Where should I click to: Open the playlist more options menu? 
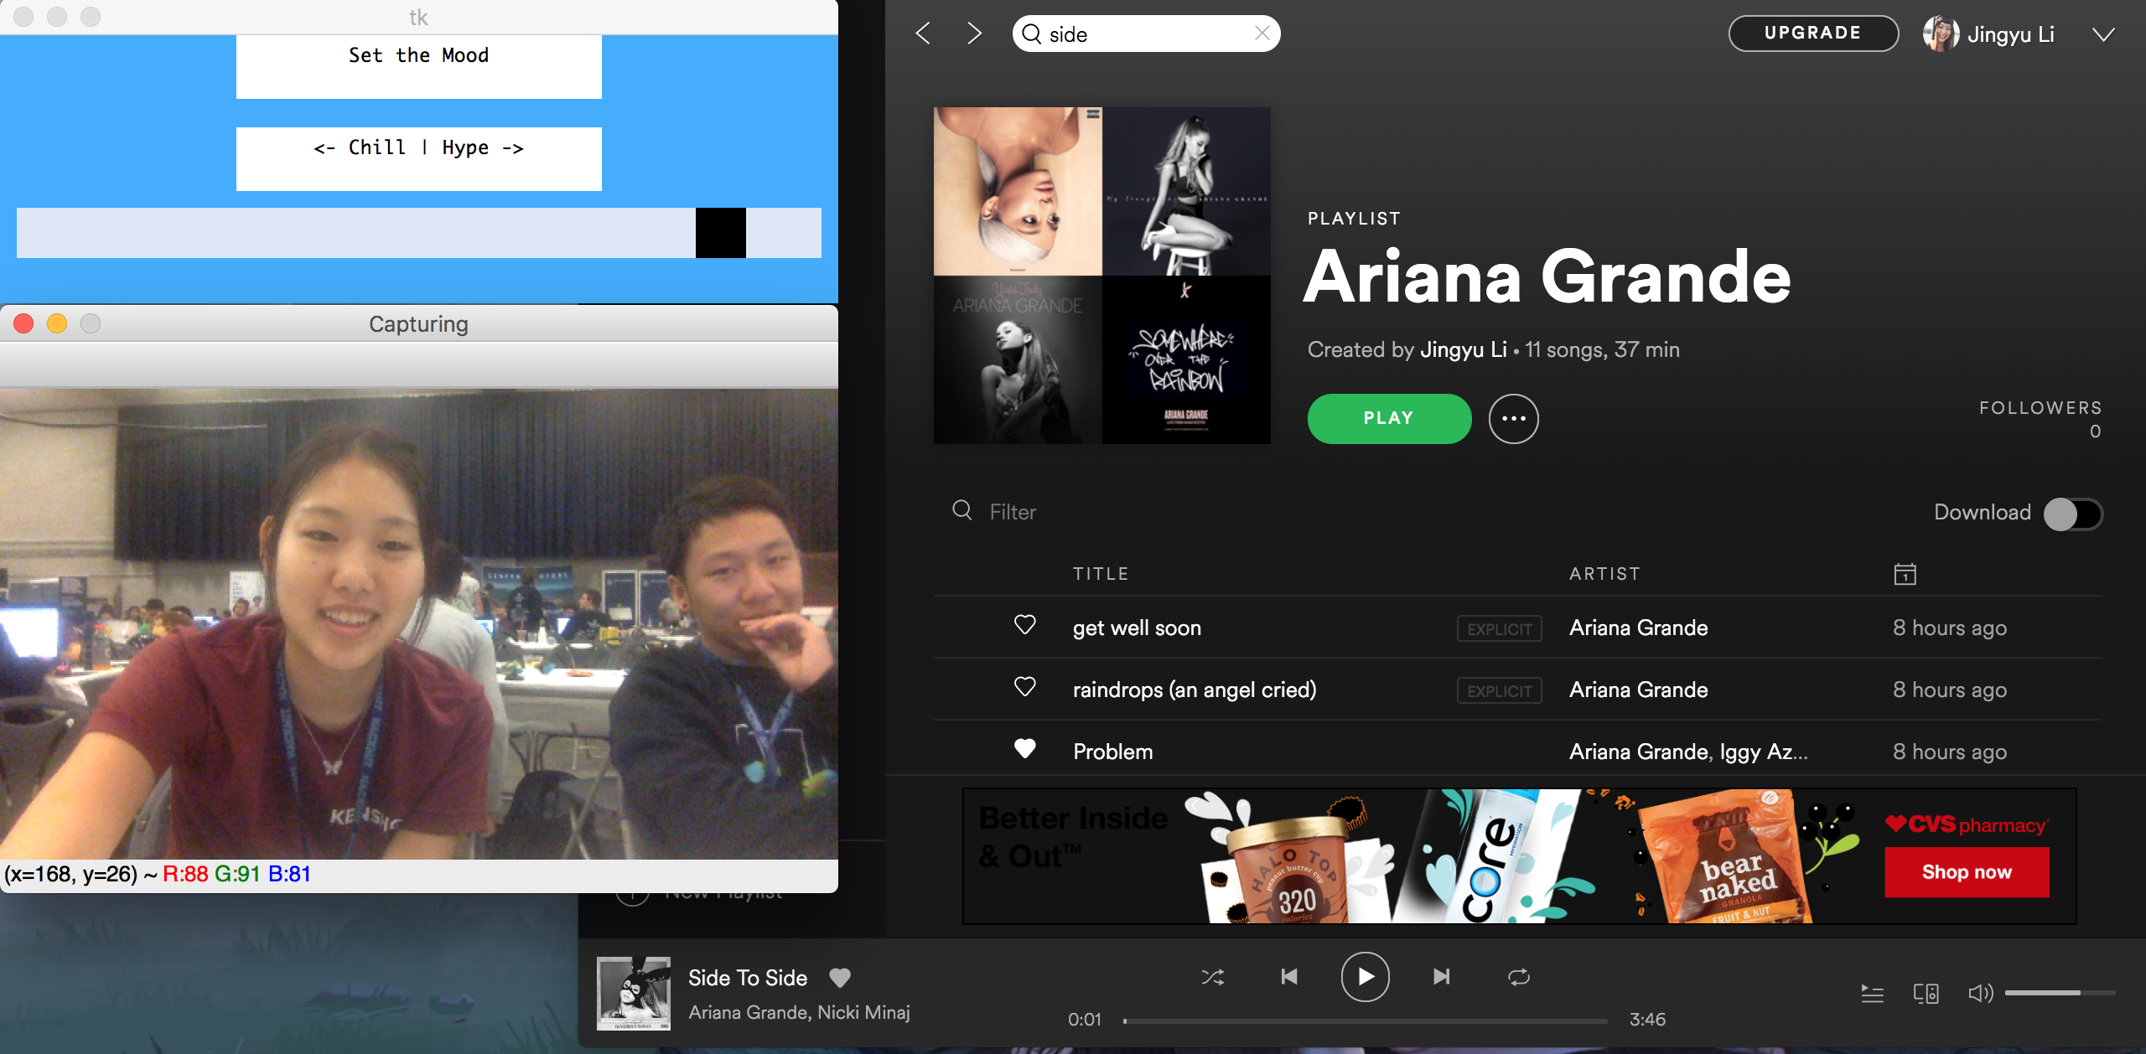[x=1513, y=419]
